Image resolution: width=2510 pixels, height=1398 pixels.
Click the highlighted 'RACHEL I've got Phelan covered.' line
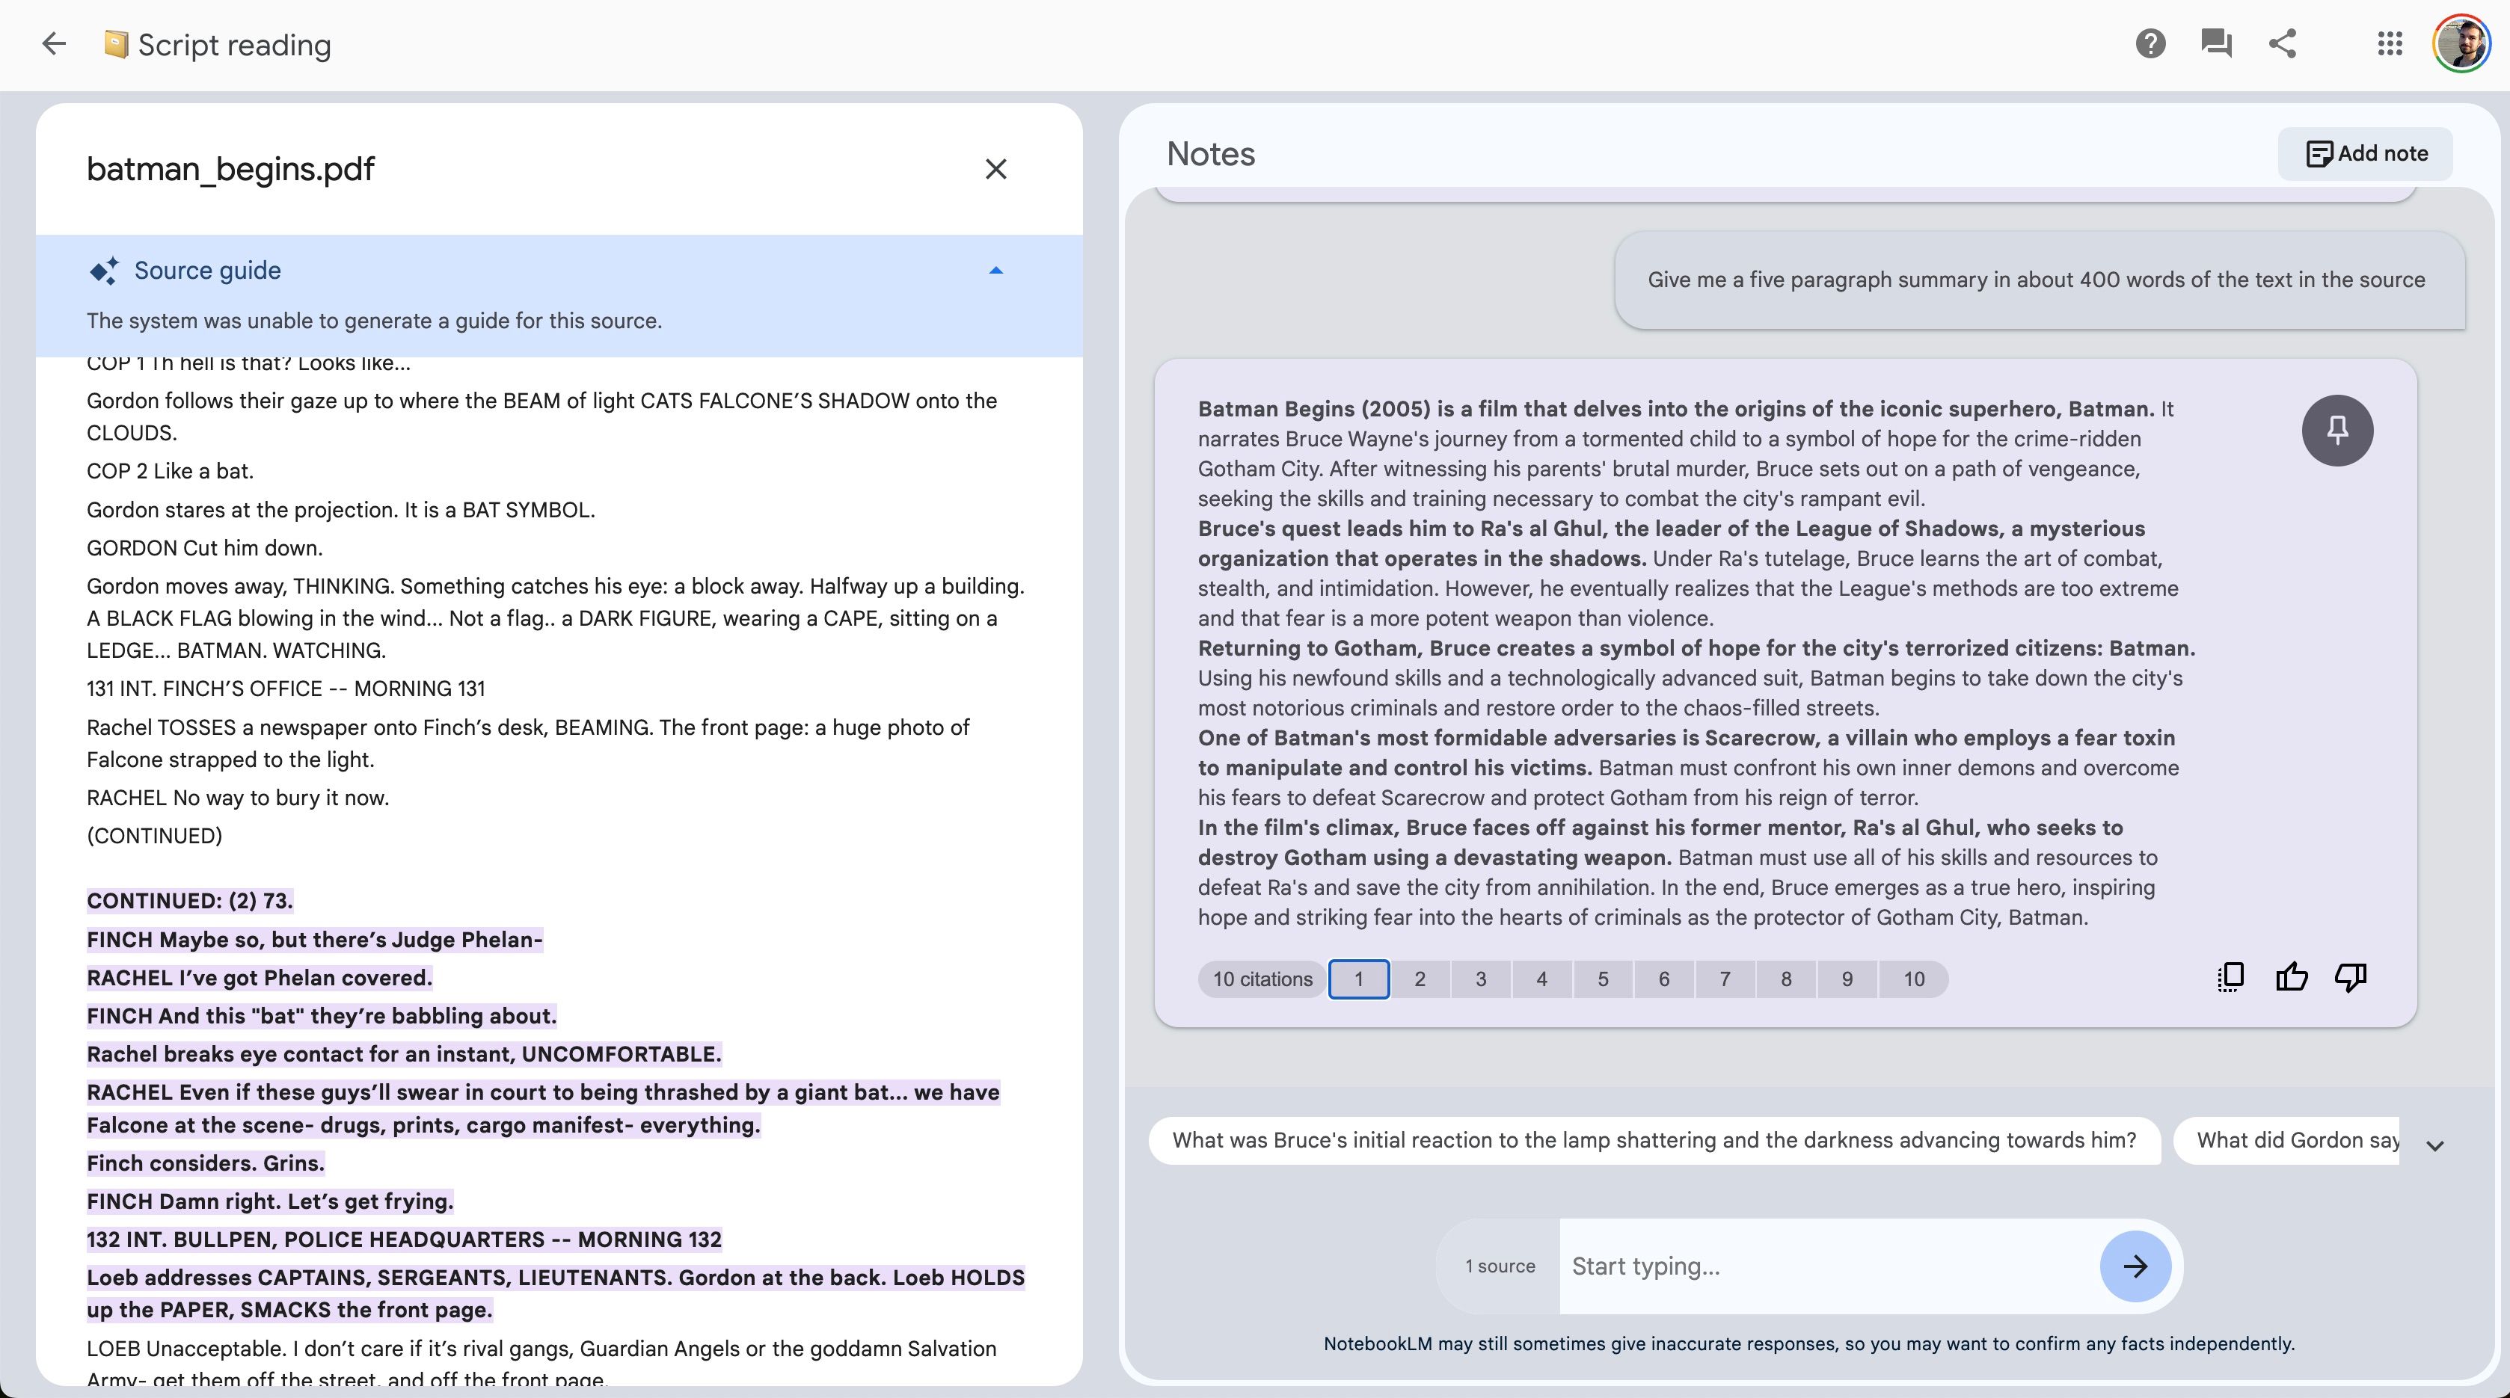260,977
